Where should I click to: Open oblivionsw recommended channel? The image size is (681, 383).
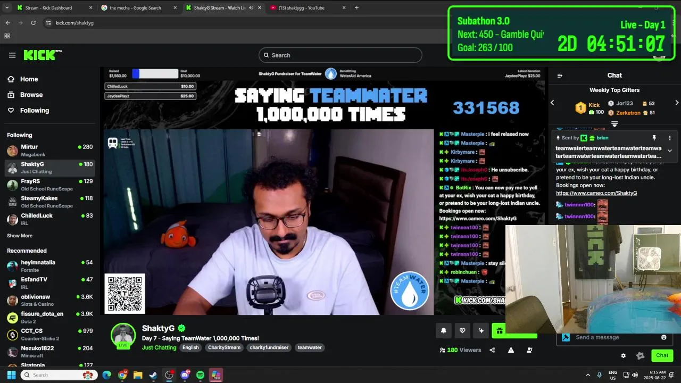click(x=50, y=301)
